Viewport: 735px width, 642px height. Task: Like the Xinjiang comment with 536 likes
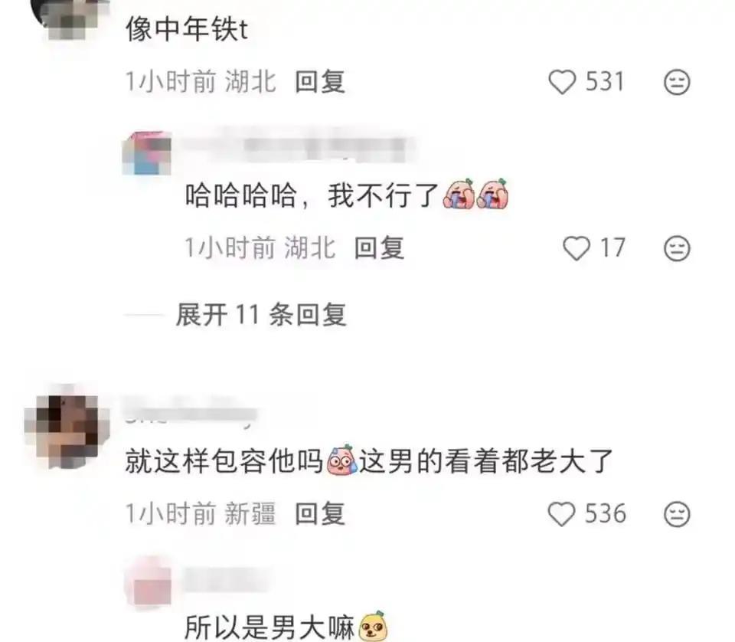[x=561, y=515]
